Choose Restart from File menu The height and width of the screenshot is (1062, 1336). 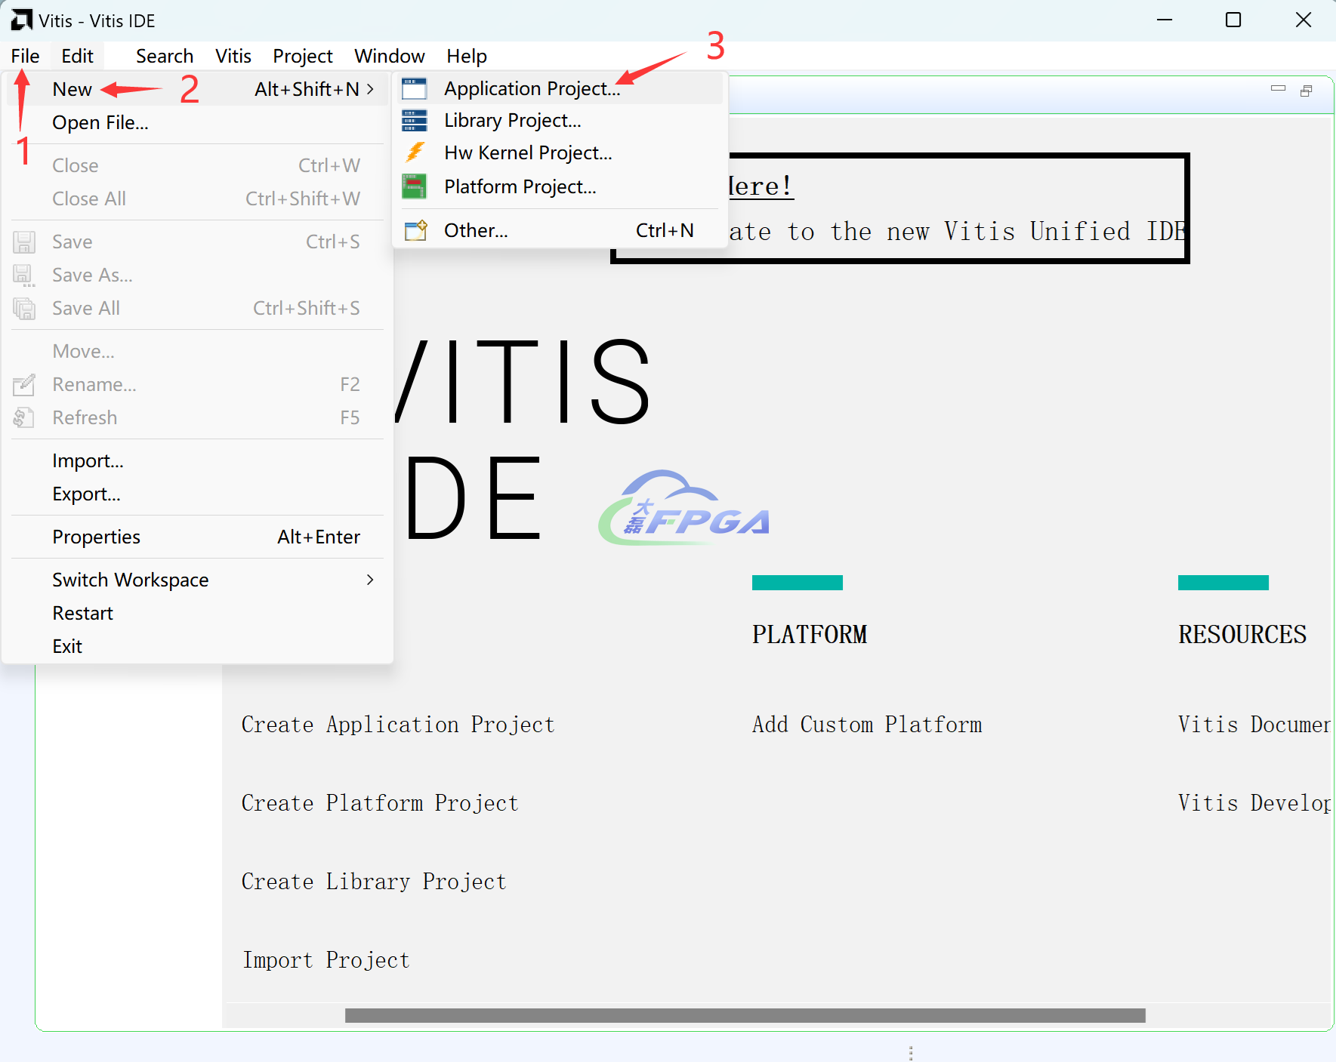(196, 613)
